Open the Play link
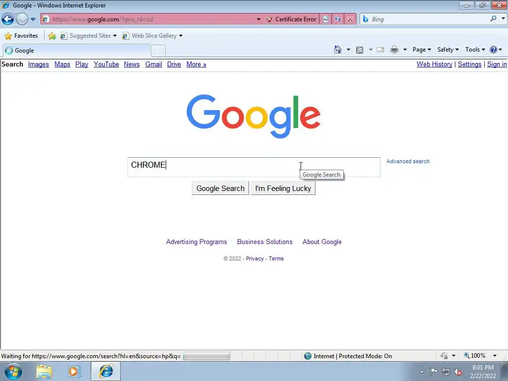The height and width of the screenshot is (381, 508). click(82, 64)
